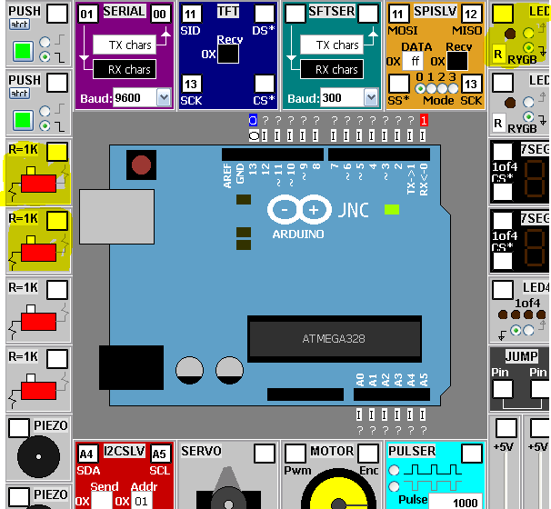Click the ATMEGA328 chip on the board
This screenshot has width=551, height=509.
(x=335, y=339)
